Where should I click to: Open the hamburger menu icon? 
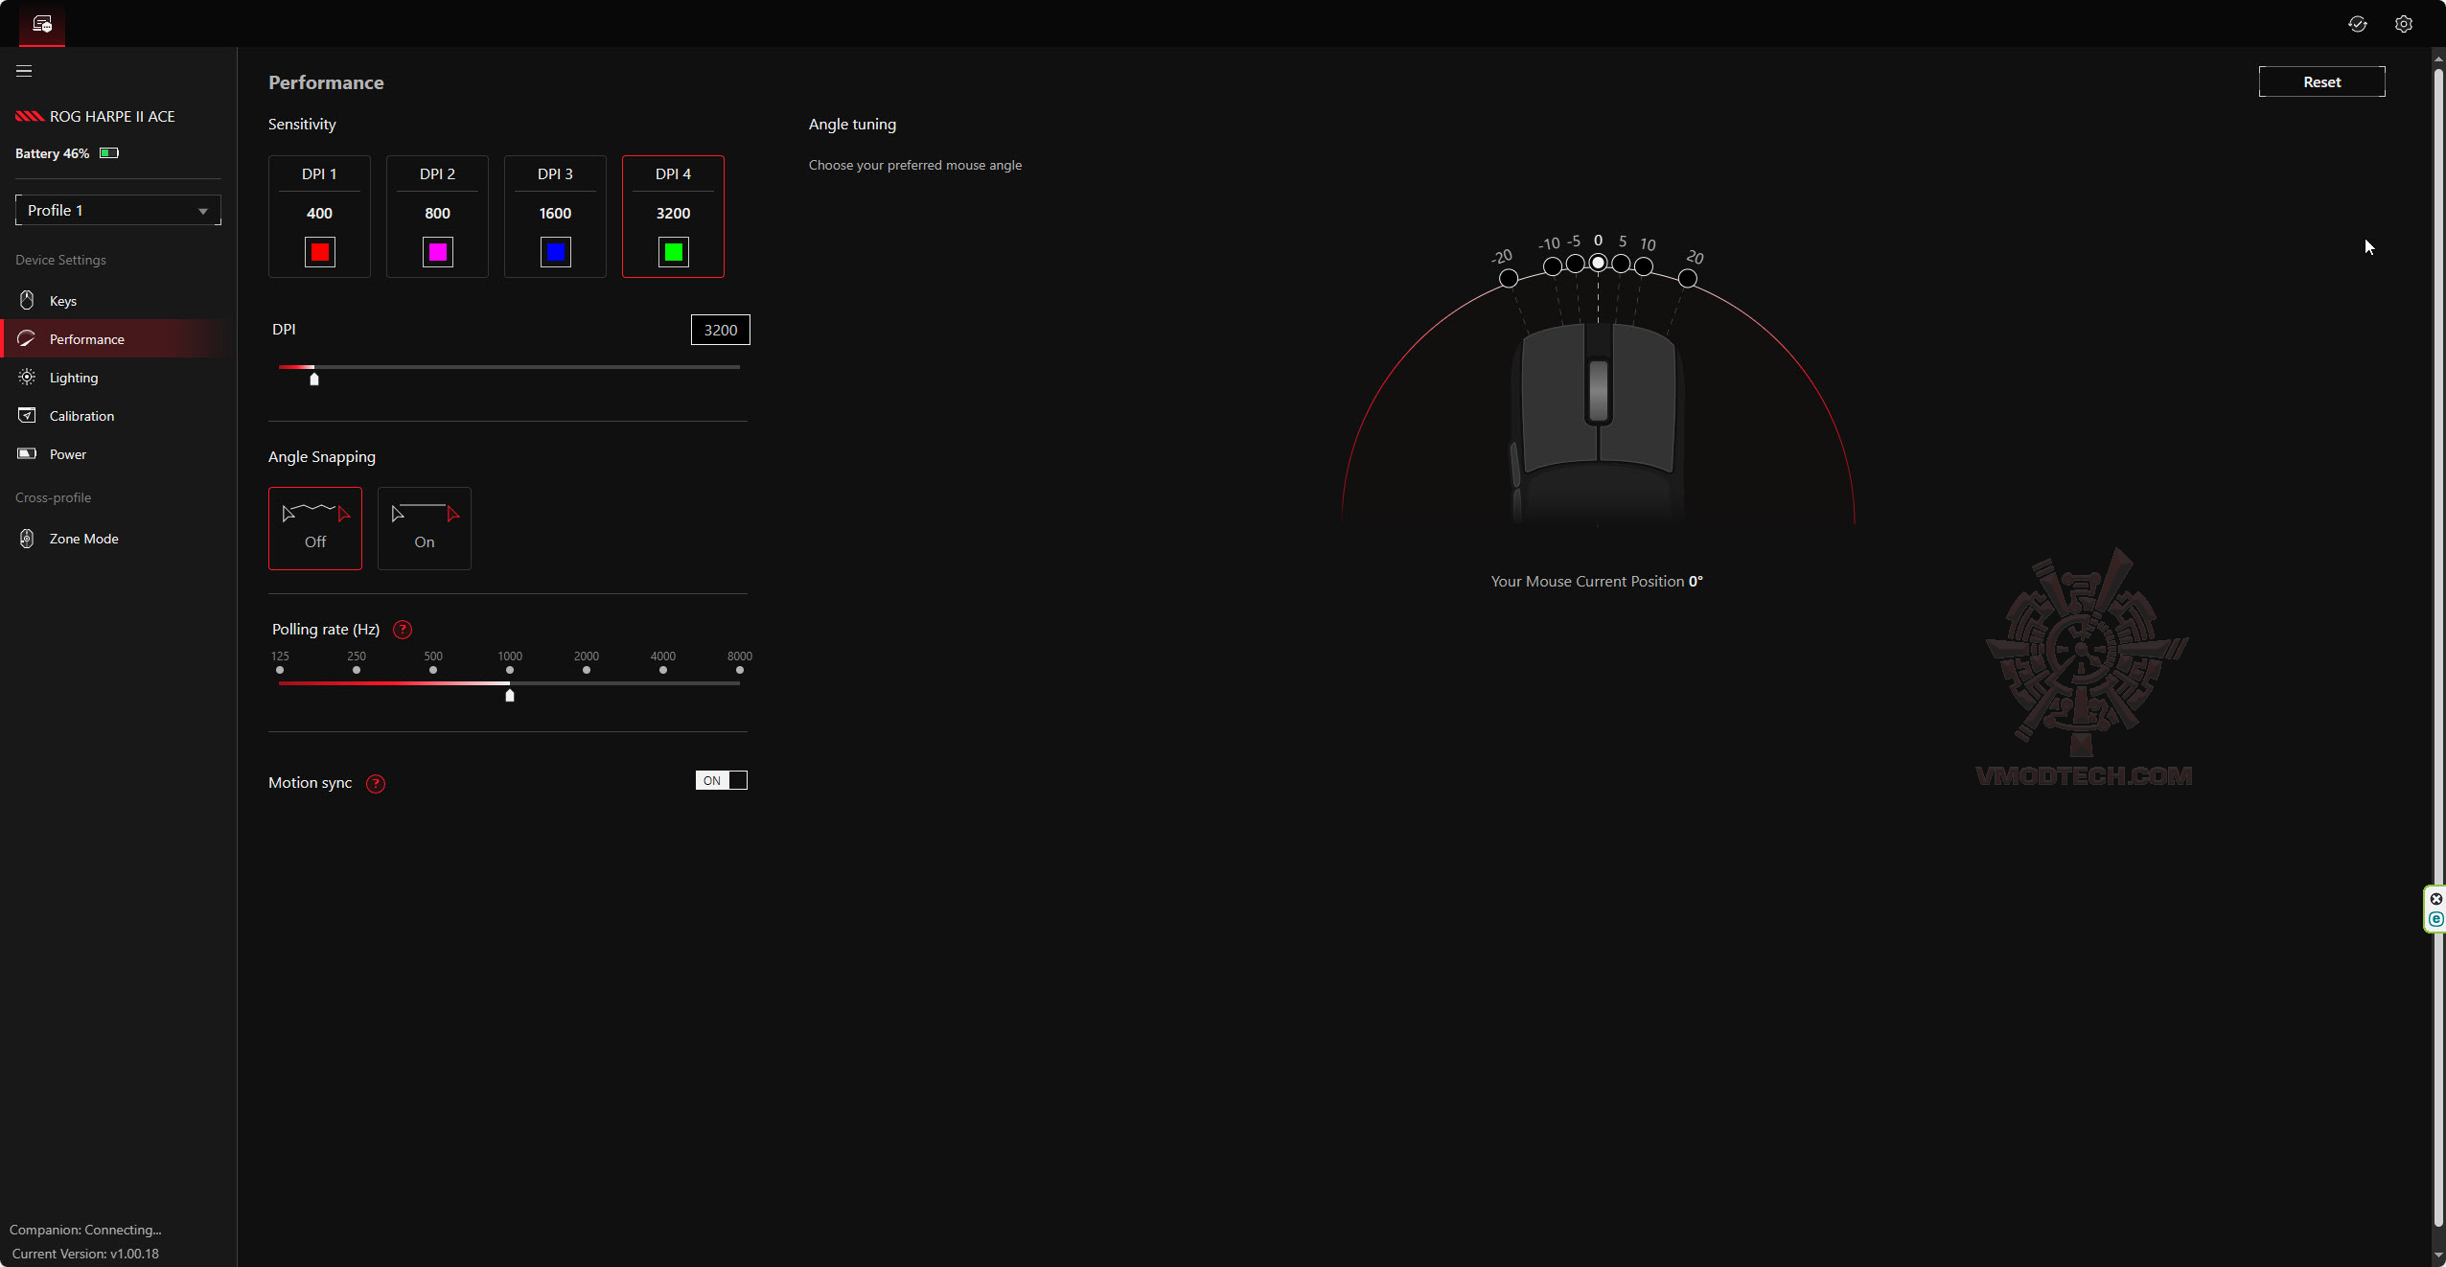[24, 71]
